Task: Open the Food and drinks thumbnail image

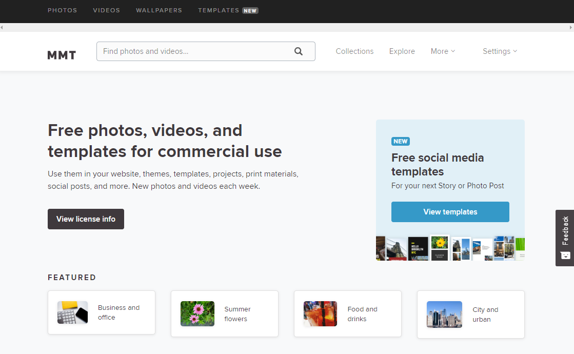Action: (x=320, y=314)
